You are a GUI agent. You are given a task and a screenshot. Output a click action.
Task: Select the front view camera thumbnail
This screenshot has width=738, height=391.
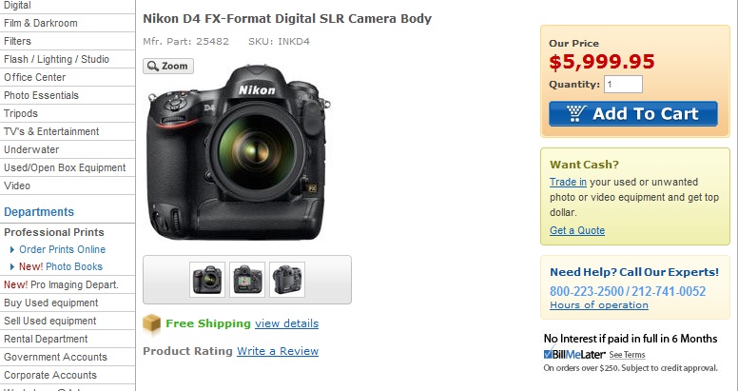(x=207, y=280)
